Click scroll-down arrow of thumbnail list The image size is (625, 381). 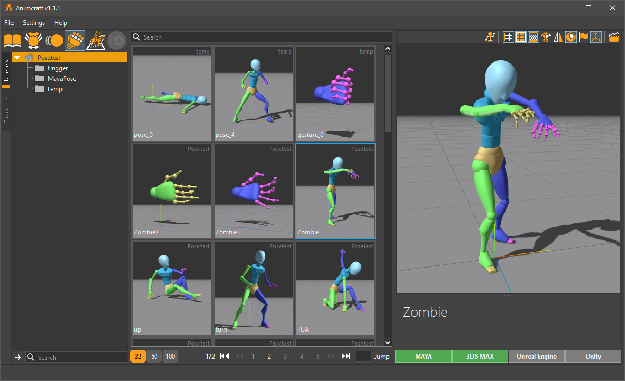[x=387, y=342]
